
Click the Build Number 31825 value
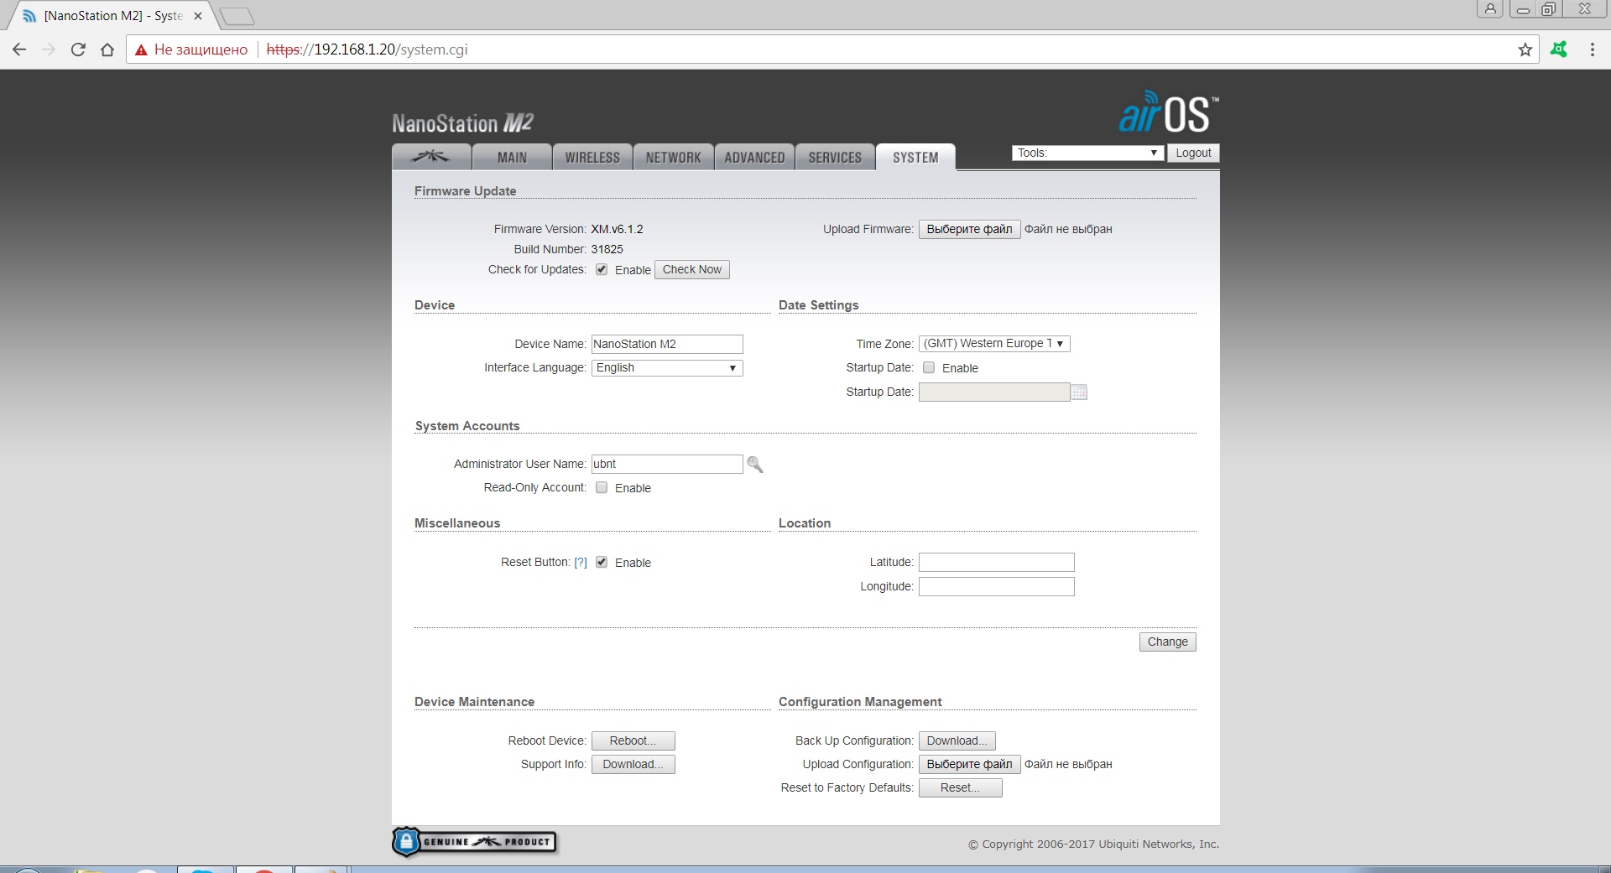point(607,249)
